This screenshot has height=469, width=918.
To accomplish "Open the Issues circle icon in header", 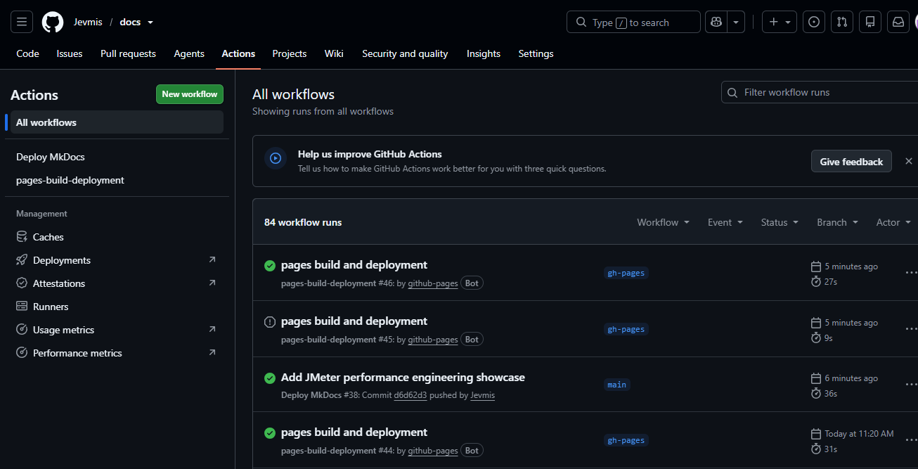I will coord(814,22).
